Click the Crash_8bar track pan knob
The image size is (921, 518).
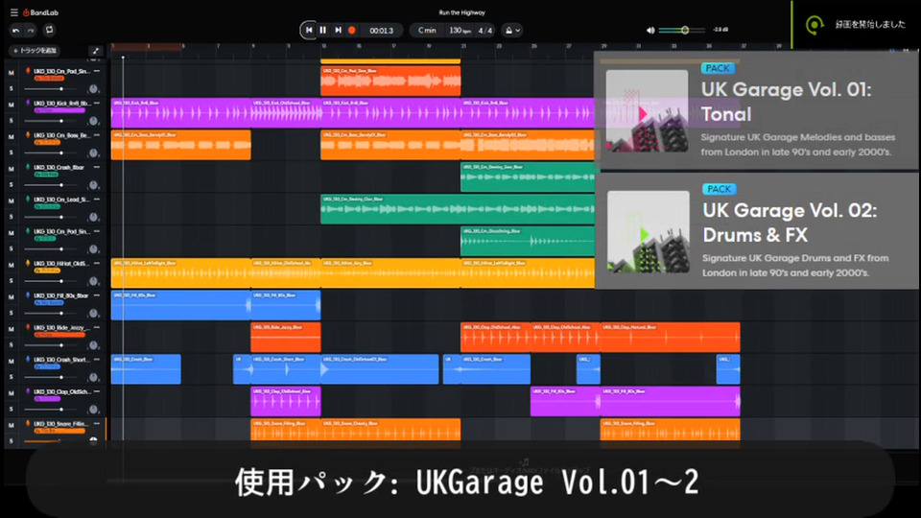point(93,185)
